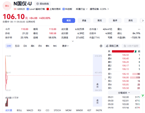Select the BOLL indicator
This screenshot has width=145, height=113.
[19, 110]
